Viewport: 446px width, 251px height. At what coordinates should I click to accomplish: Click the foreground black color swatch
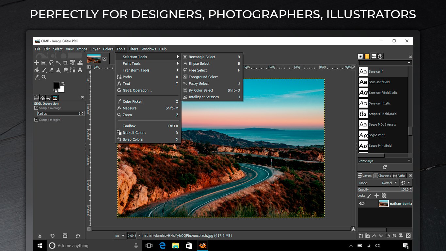(x=57, y=85)
